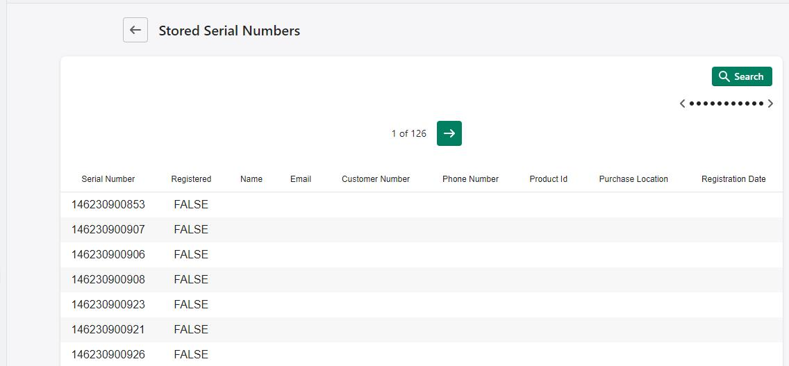Select serial number 146230900907 row
This screenshot has width=789, height=366.
click(x=108, y=230)
